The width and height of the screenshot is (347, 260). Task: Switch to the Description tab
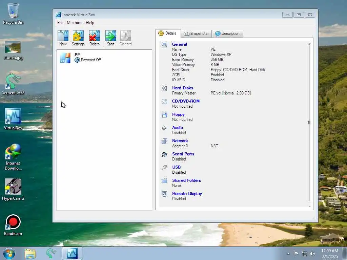(228, 34)
